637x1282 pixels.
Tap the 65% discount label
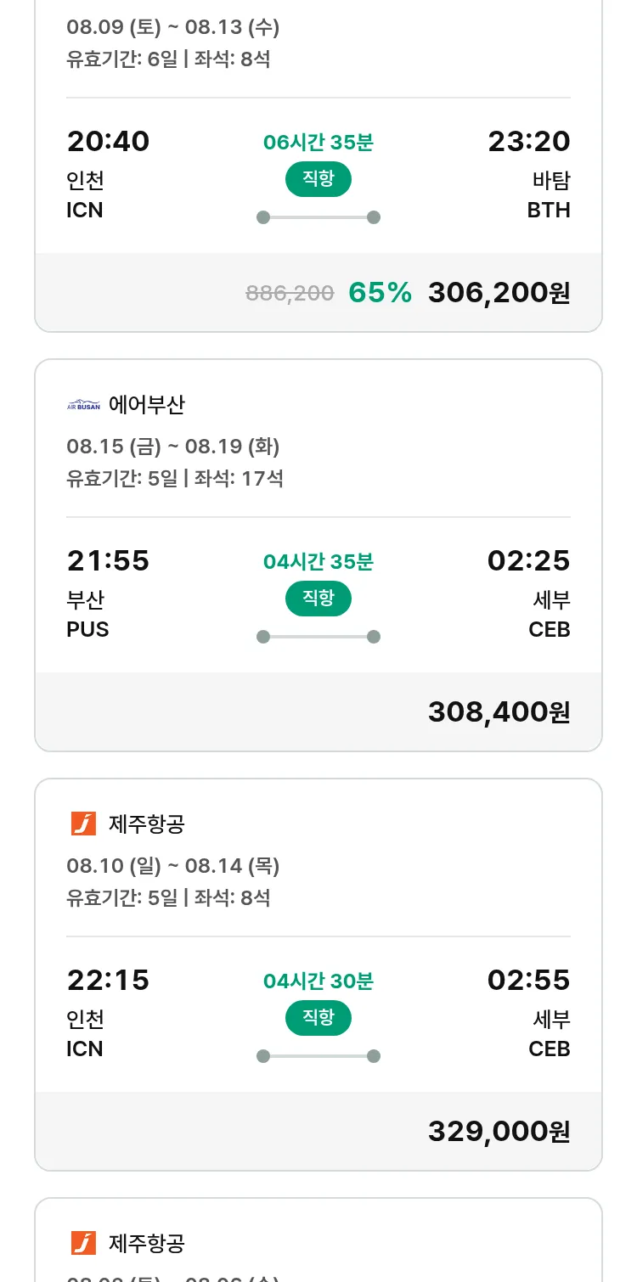click(380, 292)
